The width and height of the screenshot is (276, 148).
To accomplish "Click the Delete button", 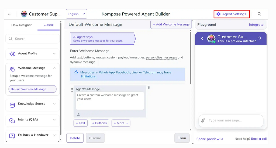I will point(75,138).
